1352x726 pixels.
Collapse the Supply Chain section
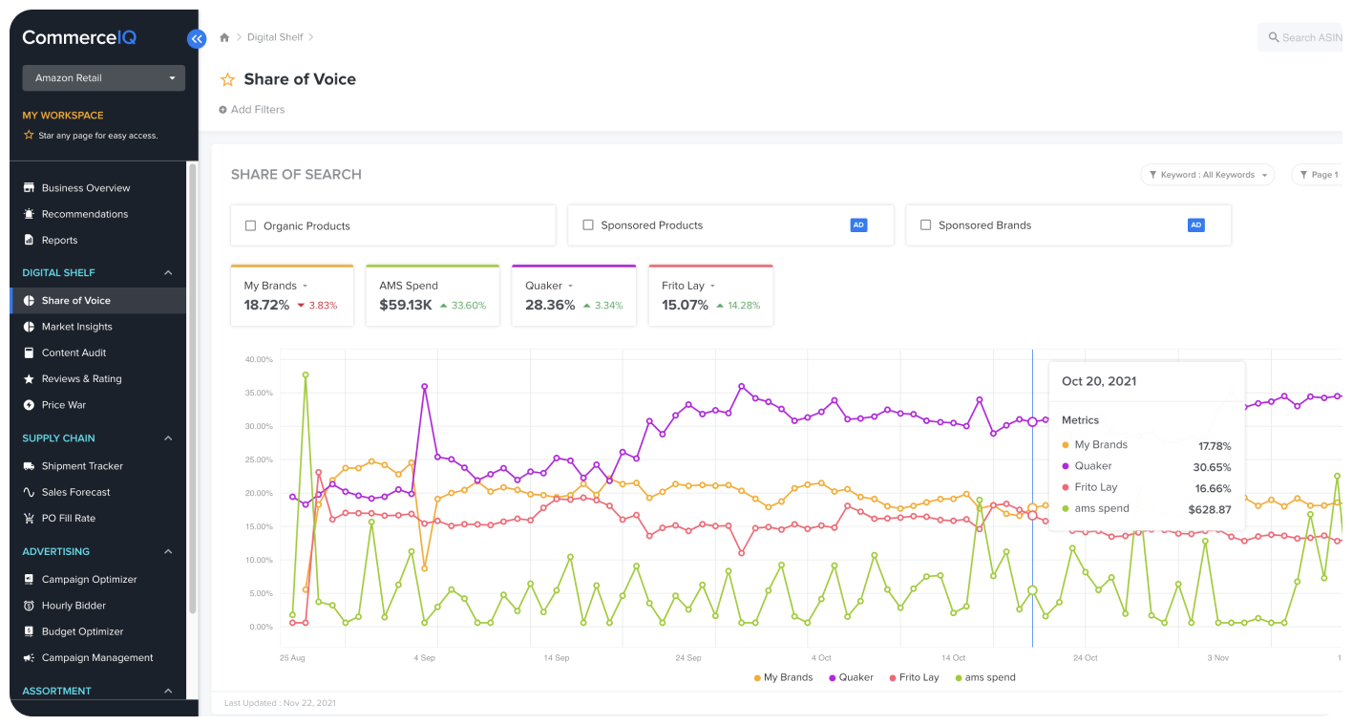click(x=168, y=438)
